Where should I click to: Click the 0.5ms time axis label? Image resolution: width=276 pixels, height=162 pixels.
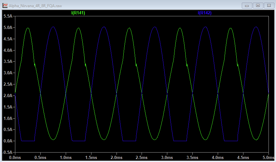click(x=40, y=157)
